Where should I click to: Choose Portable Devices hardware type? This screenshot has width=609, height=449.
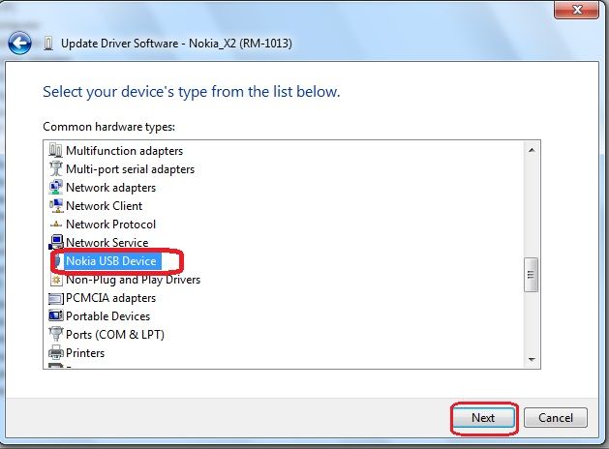[107, 316]
